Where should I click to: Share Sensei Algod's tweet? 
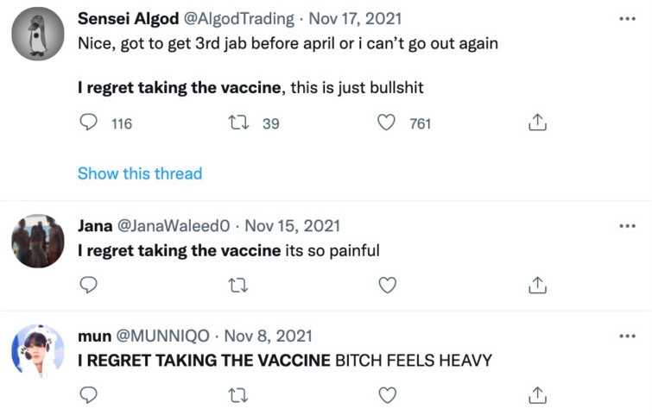(x=537, y=123)
